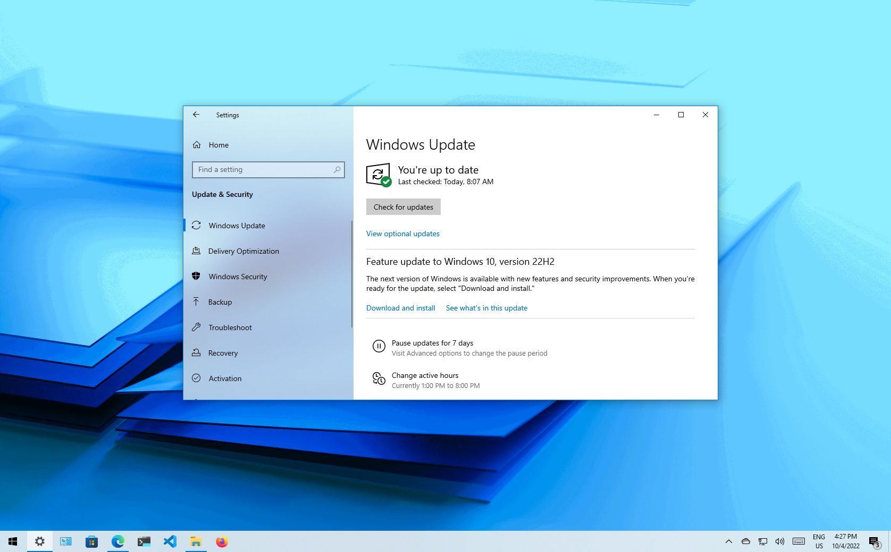Image resolution: width=891 pixels, height=552 pixels.
Task: Click the Backup upload-arrow icon
Action: 196,301
